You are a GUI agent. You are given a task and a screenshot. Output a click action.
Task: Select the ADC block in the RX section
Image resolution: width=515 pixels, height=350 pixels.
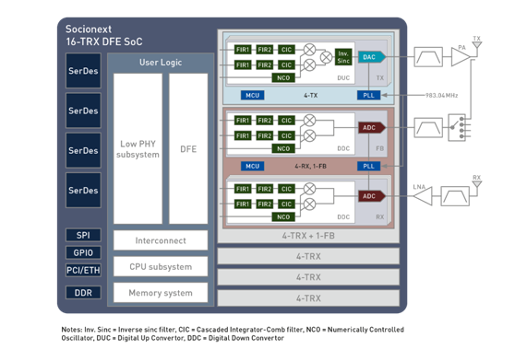click(x=372, y=196)
